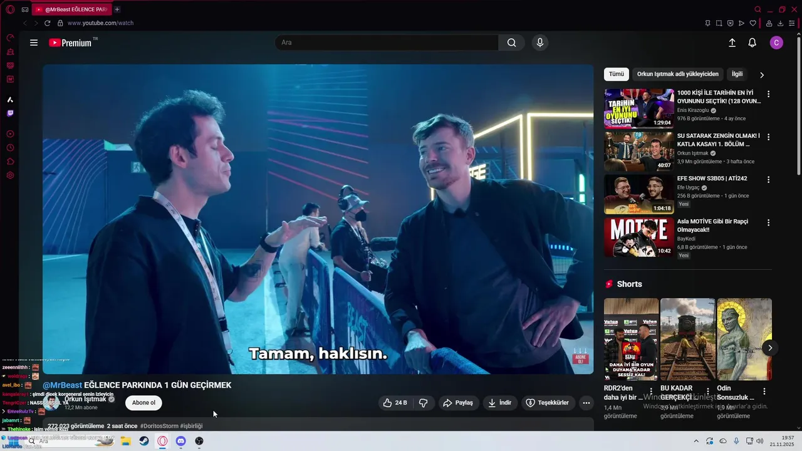Image resolution: width=802 pixels, height=451 pixels.
Task: Click the YouTube search magnifier button
Action: 511,43
